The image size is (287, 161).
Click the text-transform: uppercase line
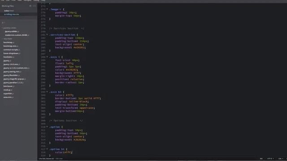75,108
